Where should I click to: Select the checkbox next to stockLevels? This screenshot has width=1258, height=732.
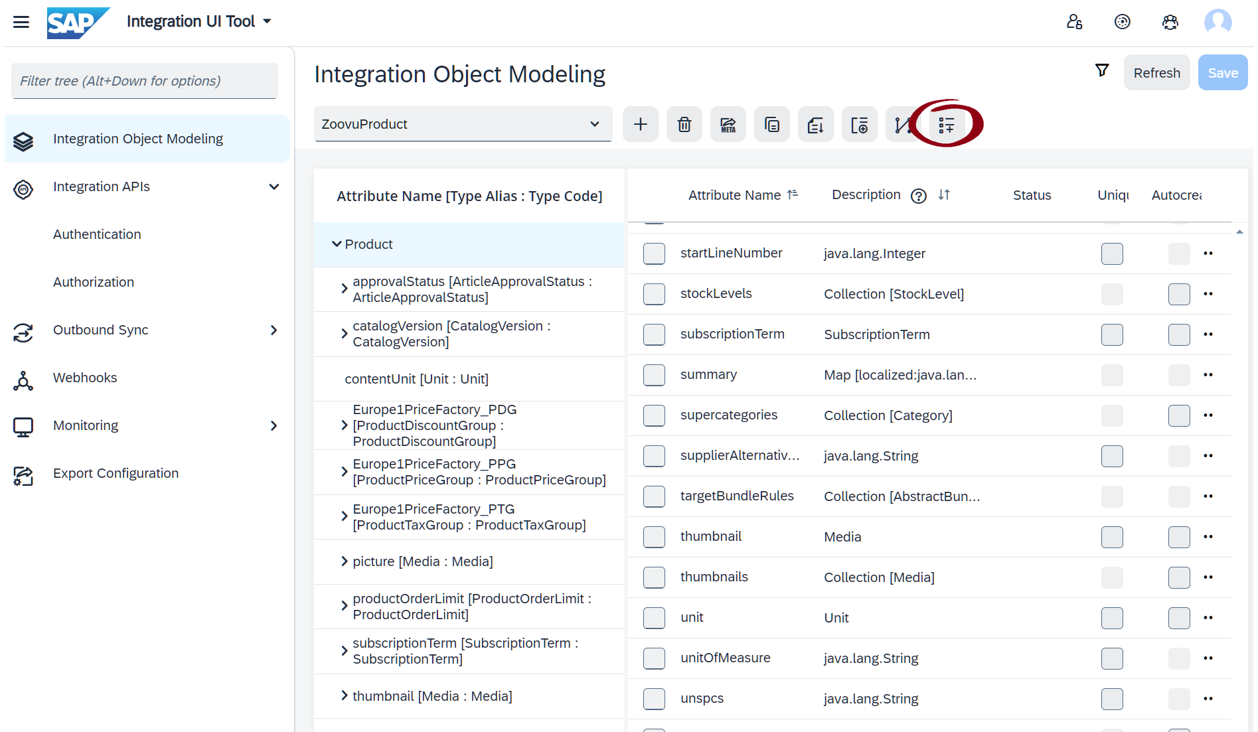pos(654,293)
